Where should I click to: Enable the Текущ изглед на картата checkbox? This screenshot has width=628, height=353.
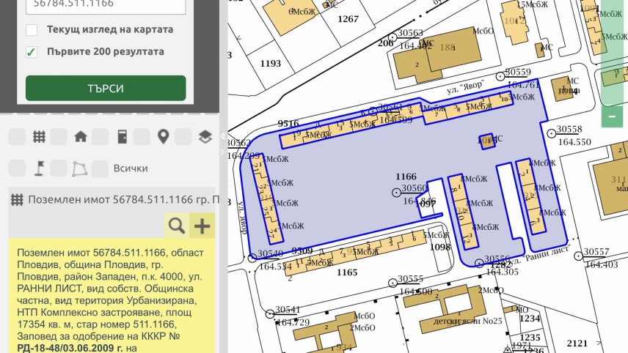32,29
